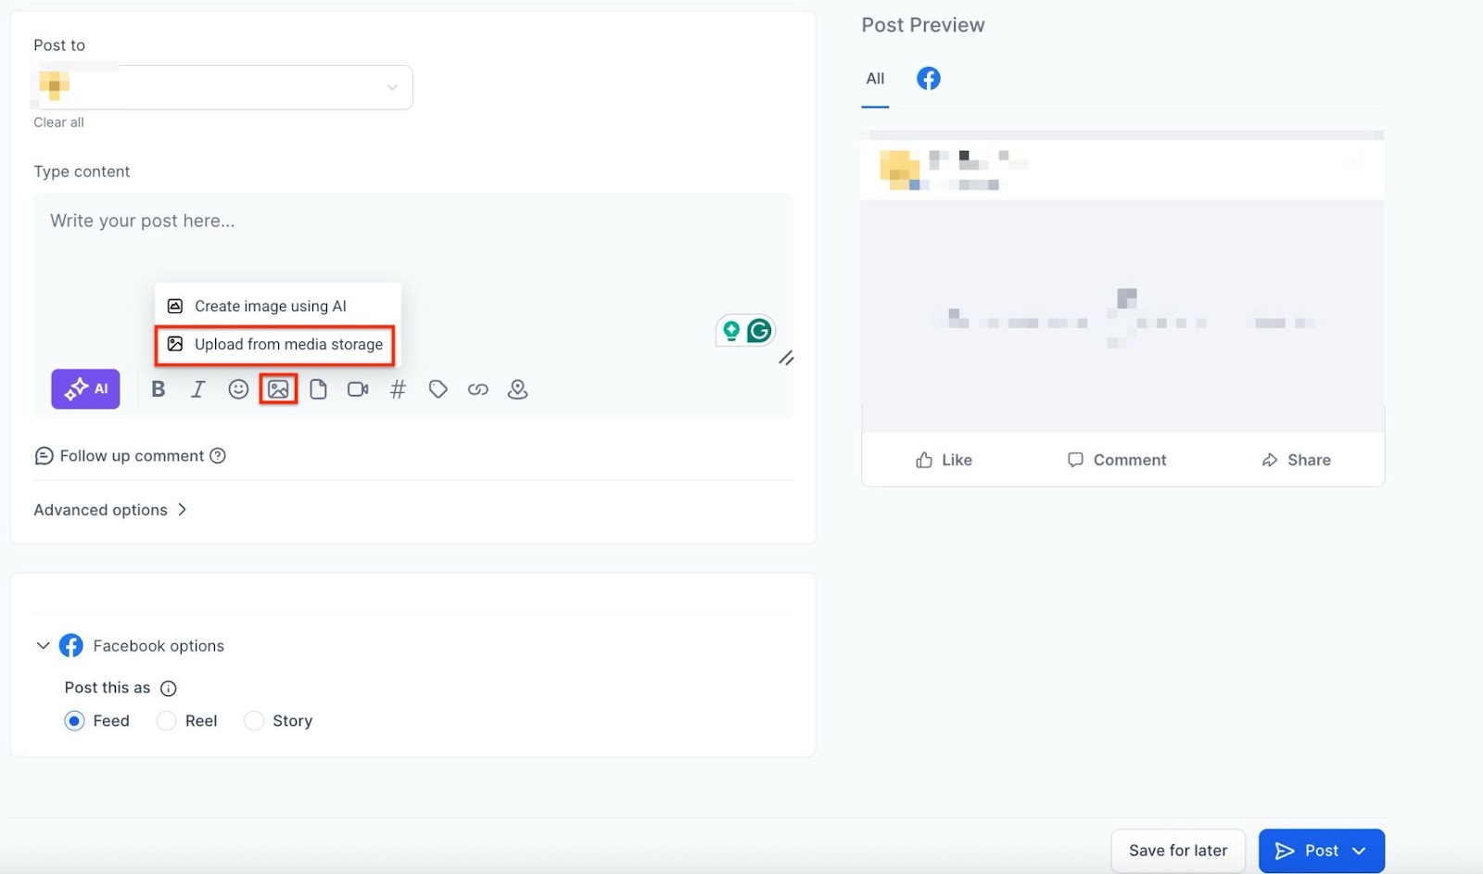Click the text area resize handle

[786, 358]
